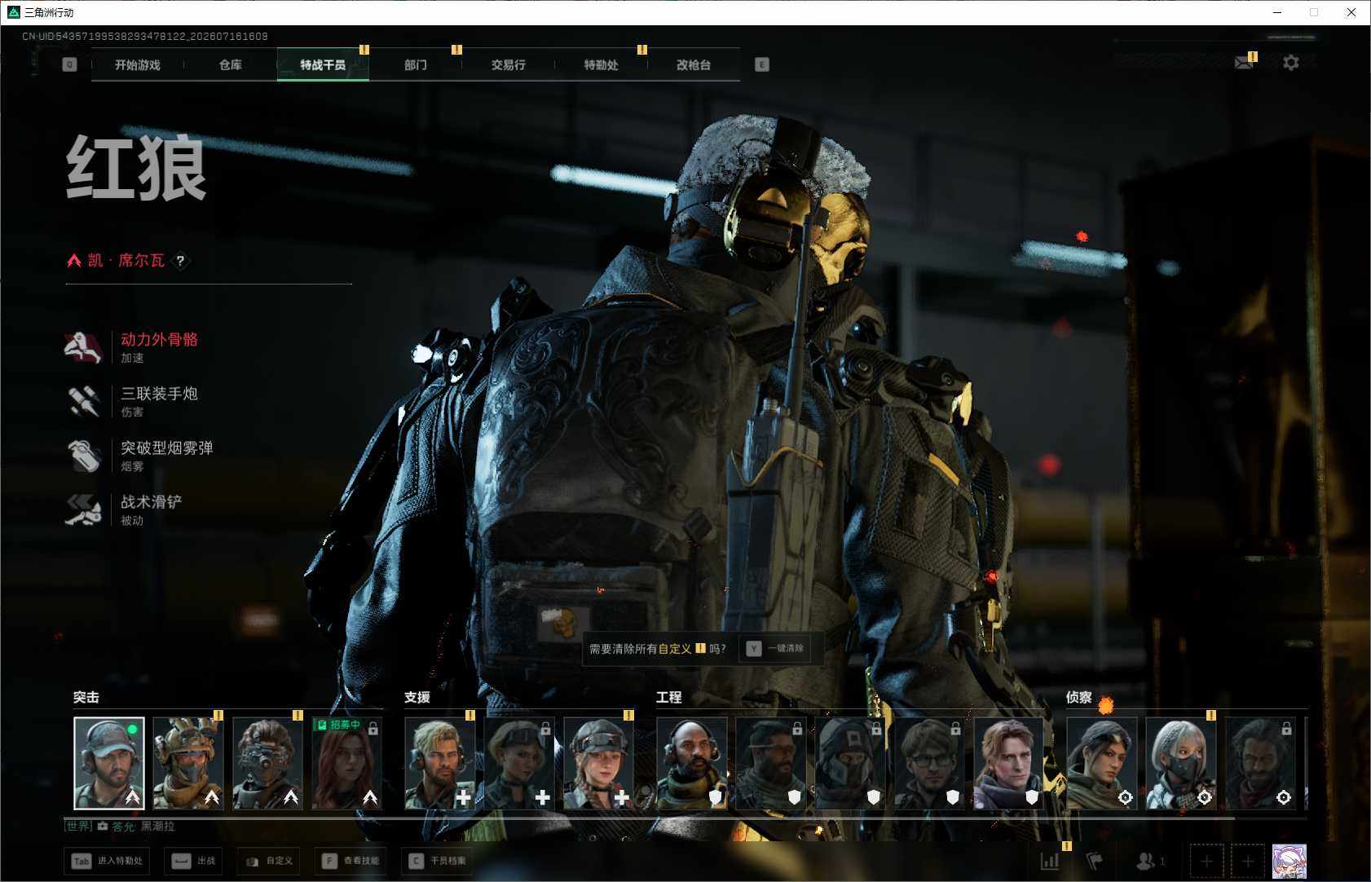This screenshot has width=1371, height=882.
Task: Select the locked bearded 侦察 operator
Action: pyautogui.click(x=1260, y=764)
